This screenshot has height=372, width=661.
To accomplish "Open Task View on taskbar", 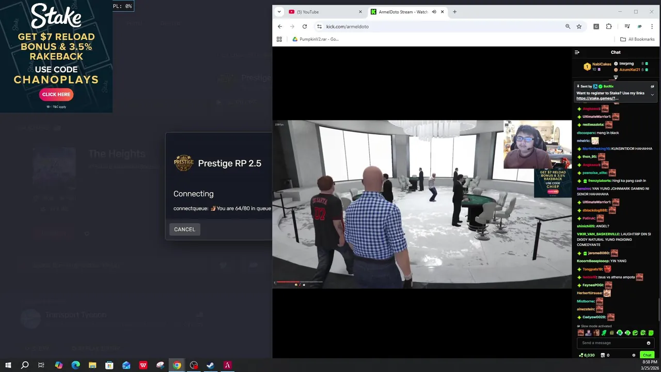I will [x=41, y=365].
